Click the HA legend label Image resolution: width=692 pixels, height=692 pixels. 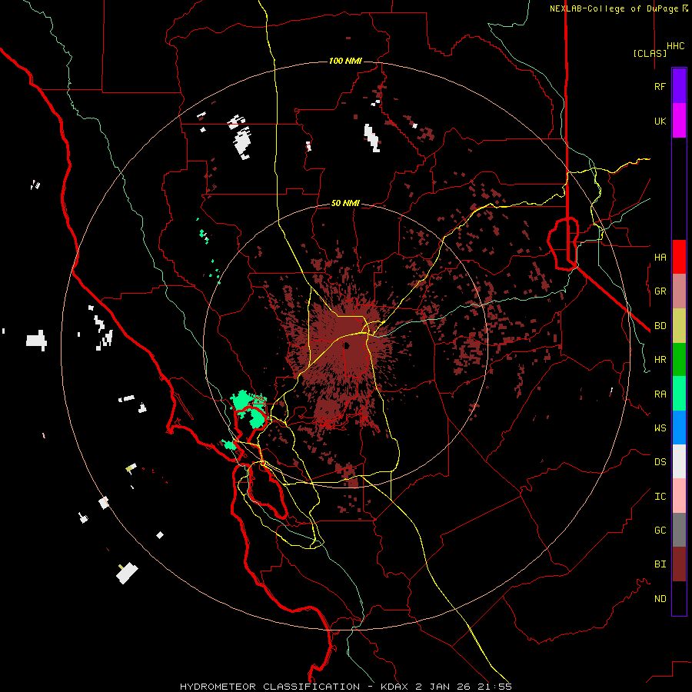(660, 258)
